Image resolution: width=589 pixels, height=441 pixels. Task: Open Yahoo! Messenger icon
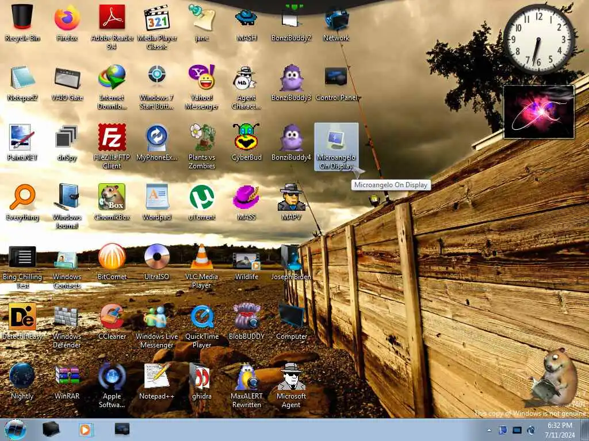click(202, 87)
